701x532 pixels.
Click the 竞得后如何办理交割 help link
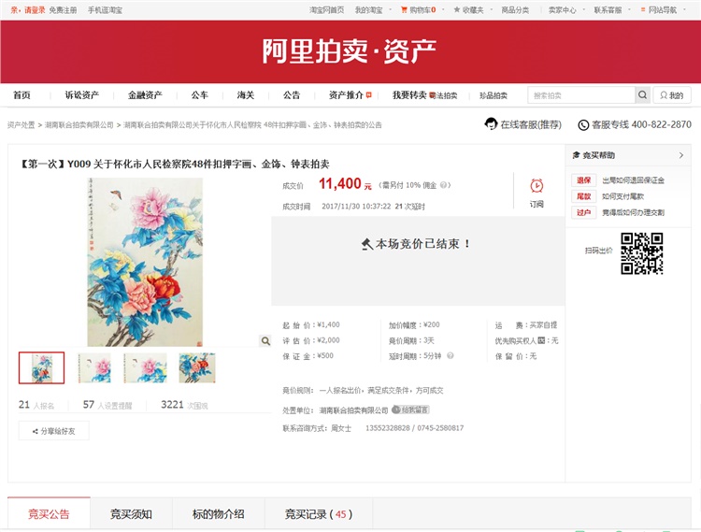pos(633,212)
